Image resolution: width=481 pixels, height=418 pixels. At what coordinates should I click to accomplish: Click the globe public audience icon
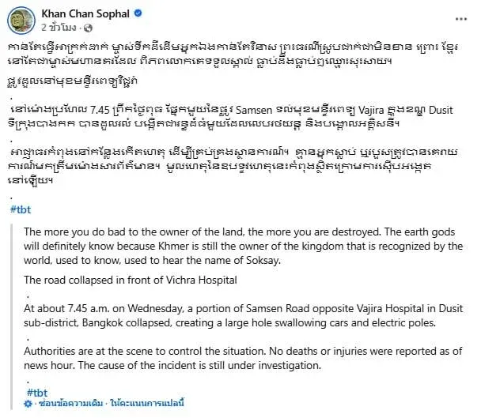pos(90,28)
